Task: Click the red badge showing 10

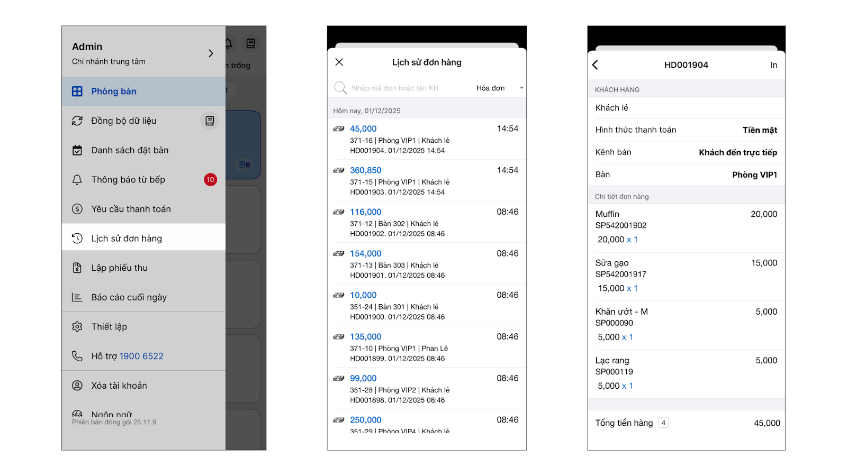Action: click(210, 180)
